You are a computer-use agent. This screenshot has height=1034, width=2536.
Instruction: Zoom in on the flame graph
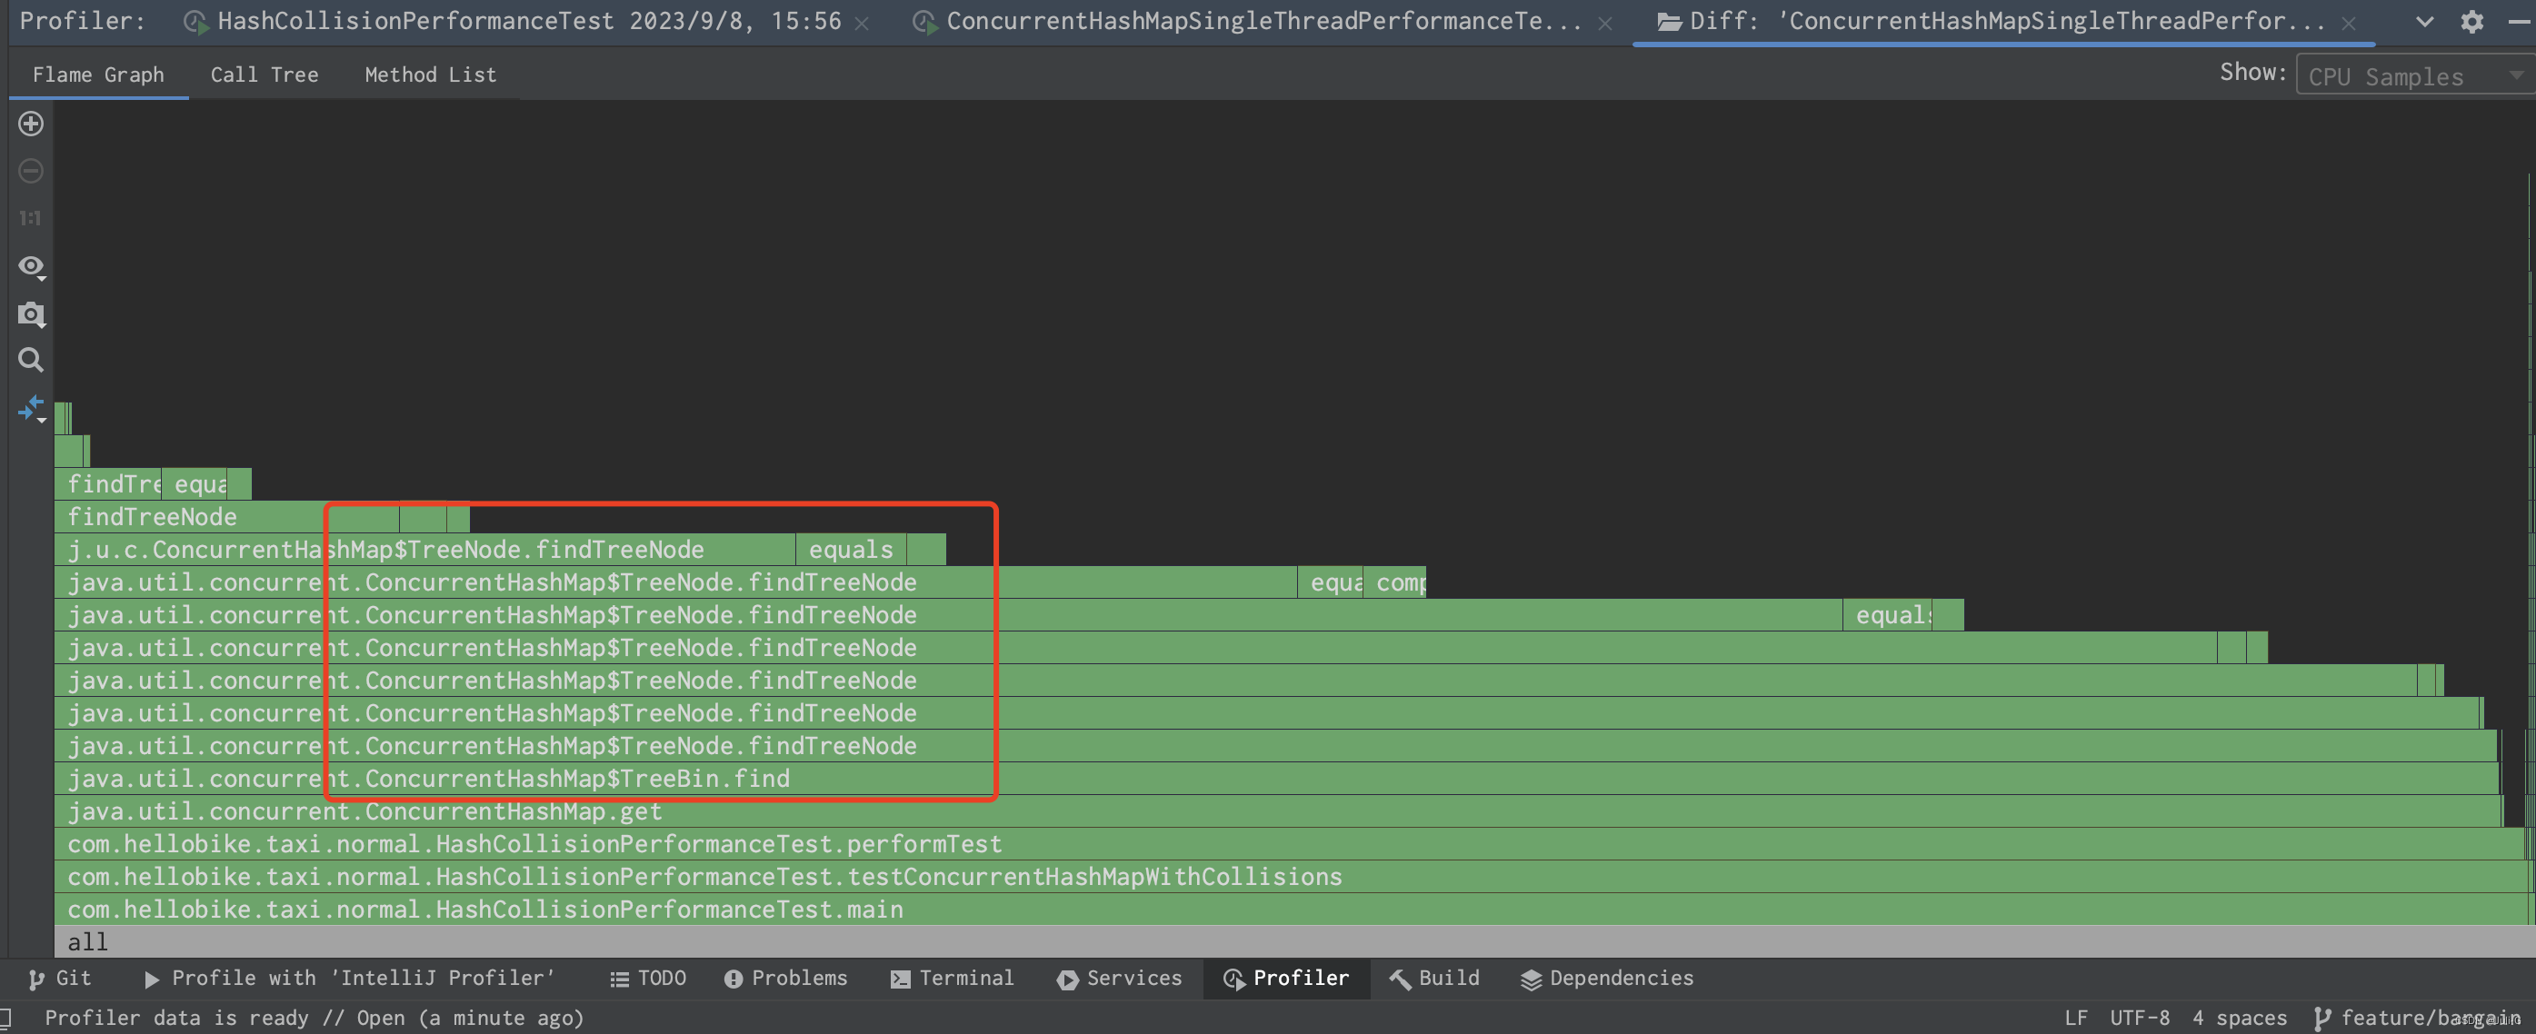coord(31,124)
